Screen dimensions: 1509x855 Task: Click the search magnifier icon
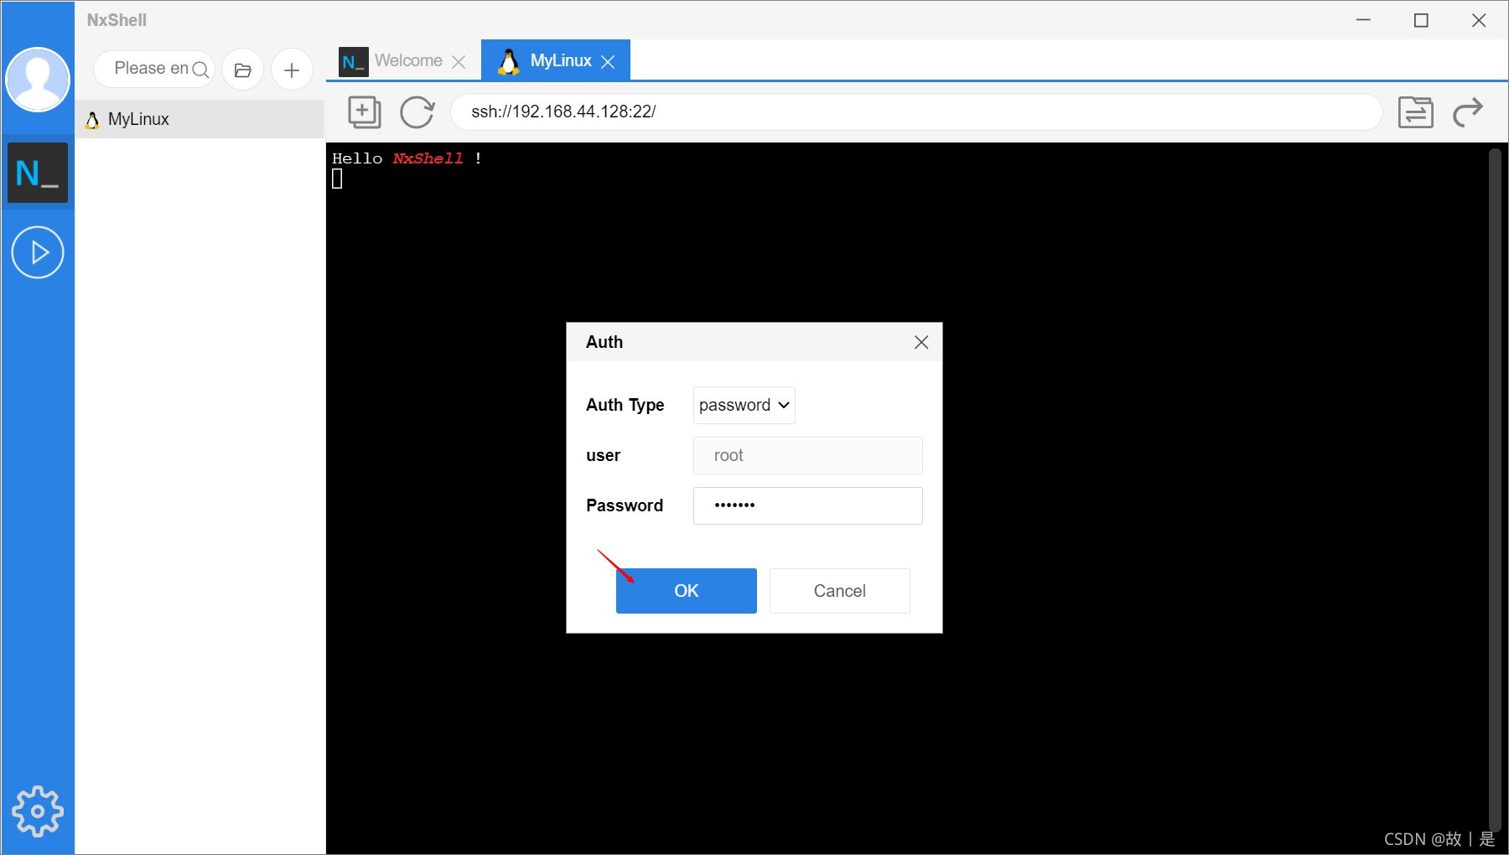200,70
